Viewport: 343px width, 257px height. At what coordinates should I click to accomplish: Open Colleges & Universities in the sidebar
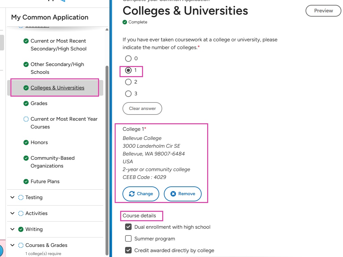click(57, 88)
